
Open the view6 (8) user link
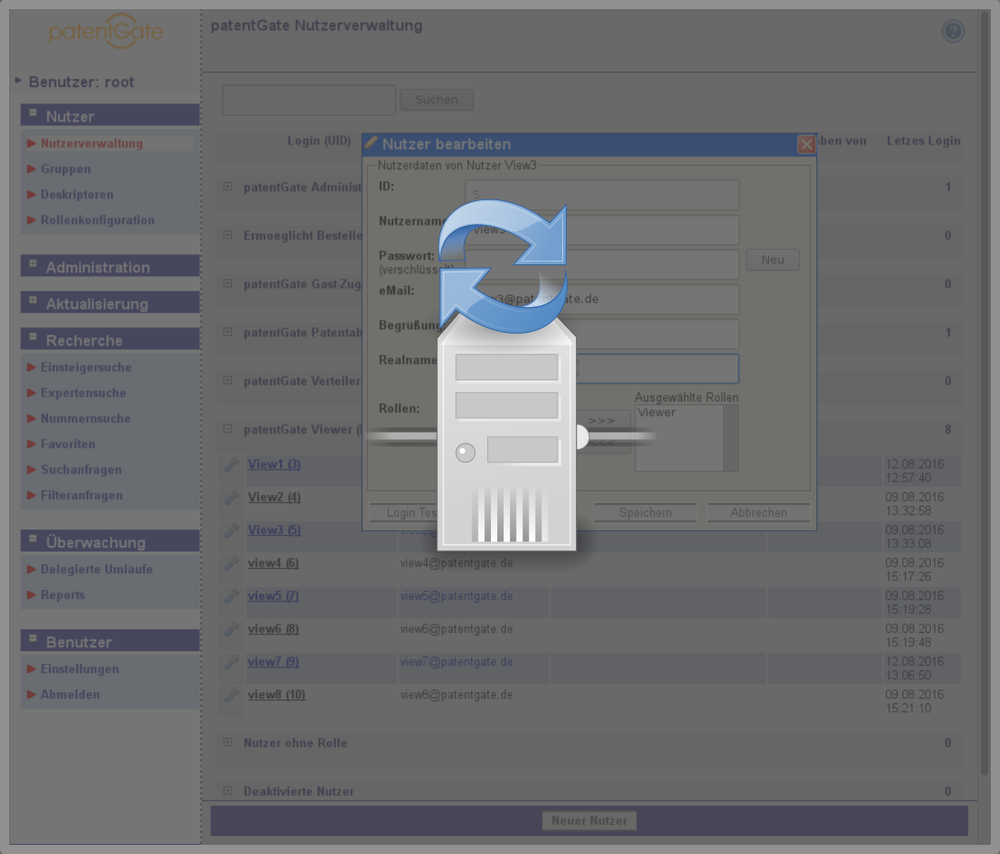click(273, 628)
